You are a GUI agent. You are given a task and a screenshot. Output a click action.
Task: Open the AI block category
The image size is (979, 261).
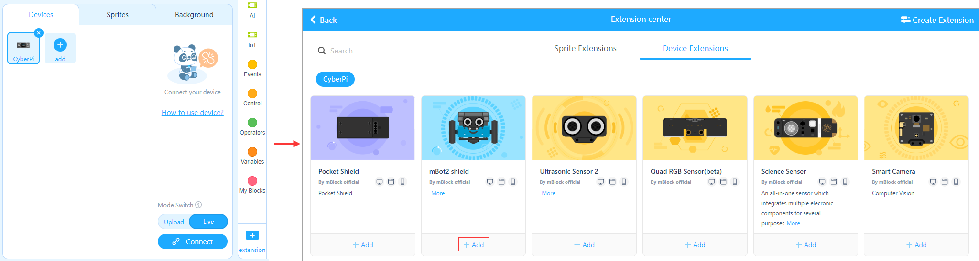252,10
